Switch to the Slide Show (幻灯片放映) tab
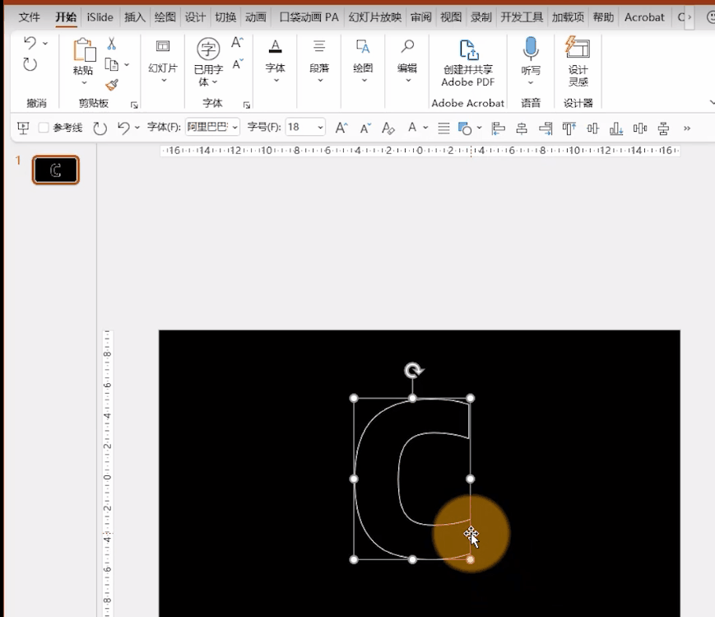Screen dimensions: 715x617 click(375, 17)
